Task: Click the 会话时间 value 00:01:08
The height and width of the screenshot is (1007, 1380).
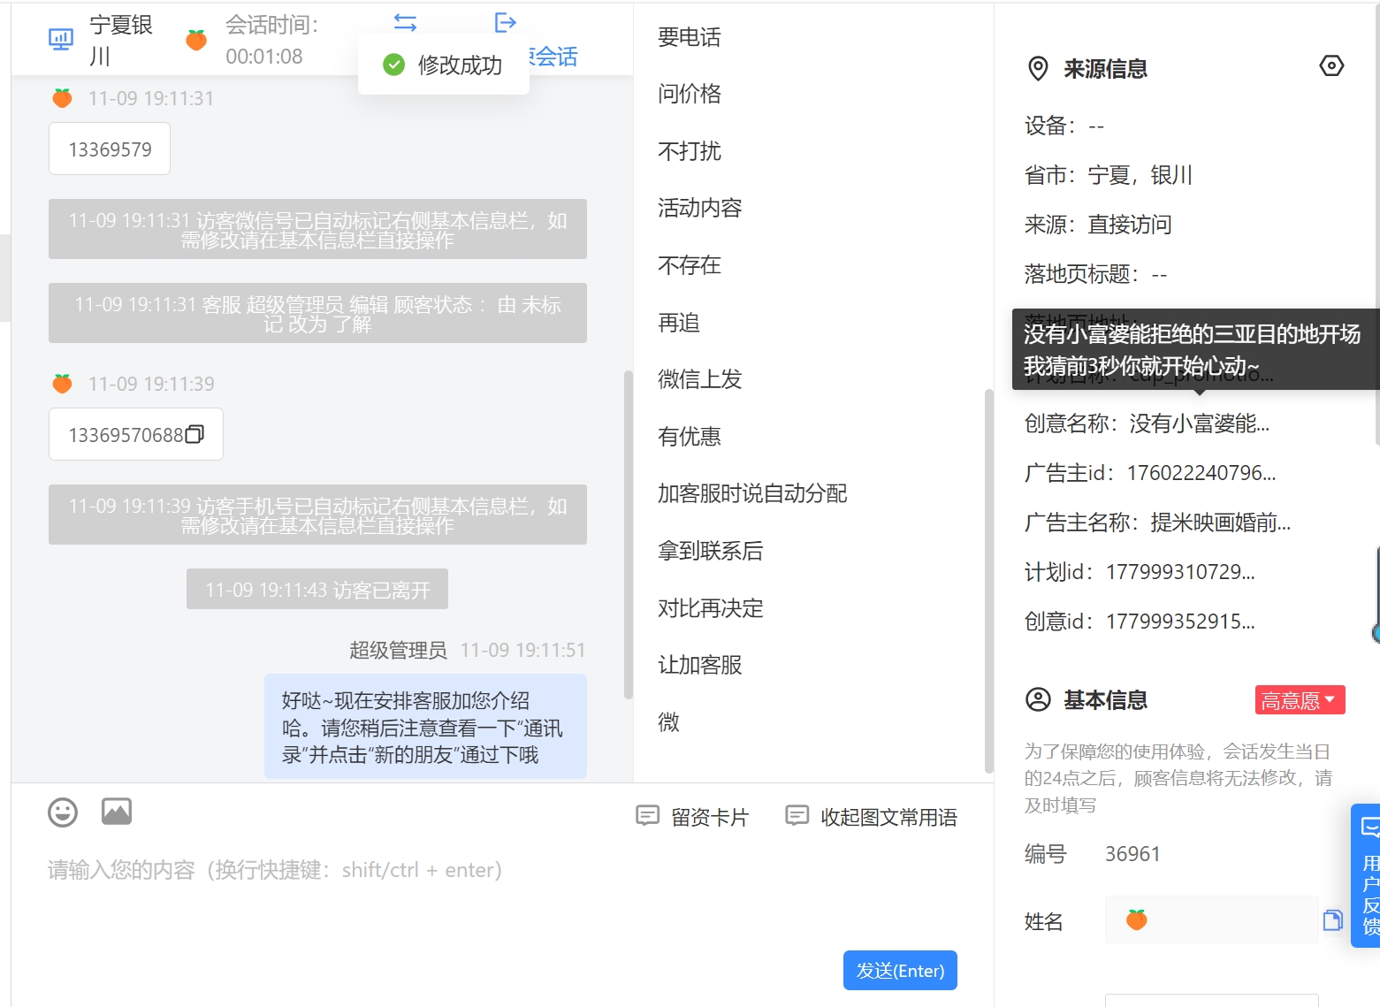Action: pyautogui.click(x=264, y=57)
